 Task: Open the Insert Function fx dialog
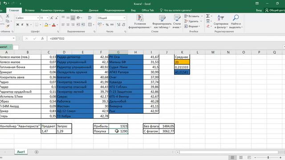pos(43,39)
